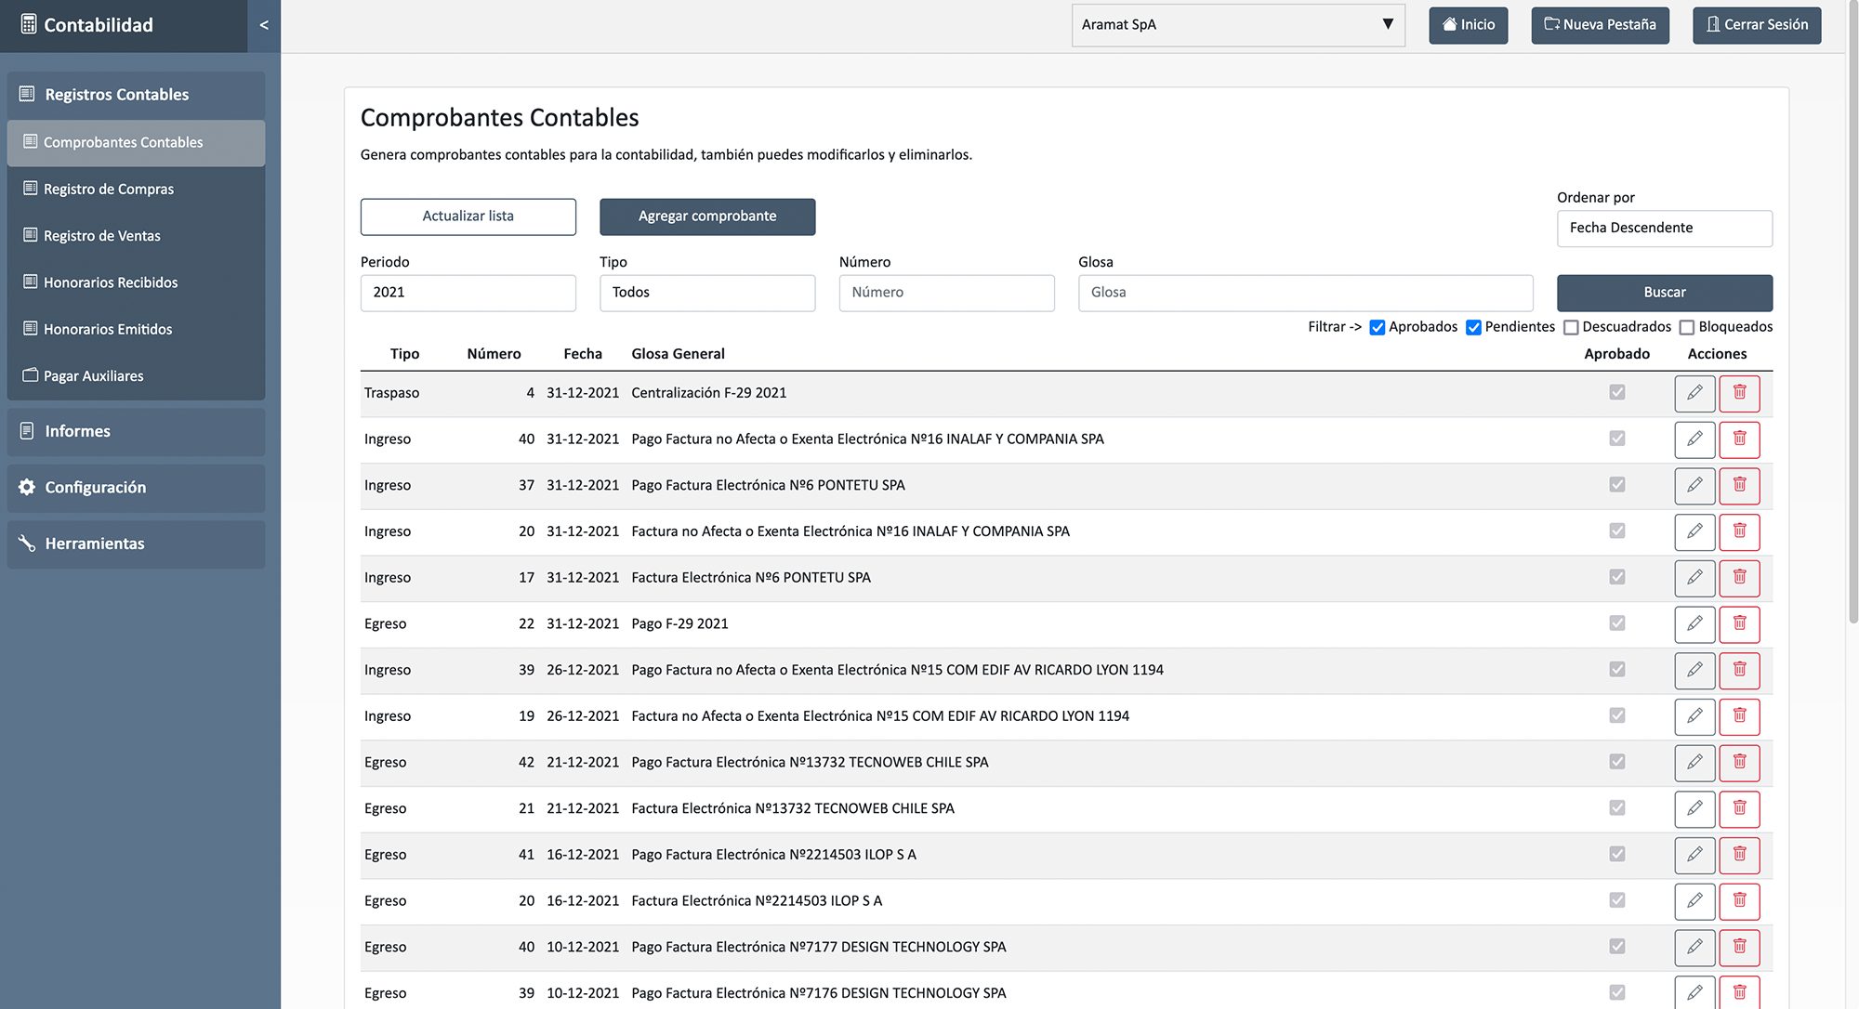1859x1009 pixels.
Task: Edit the Centralización F-29 2021 comprobante
Action: [x=1694, y=393]
